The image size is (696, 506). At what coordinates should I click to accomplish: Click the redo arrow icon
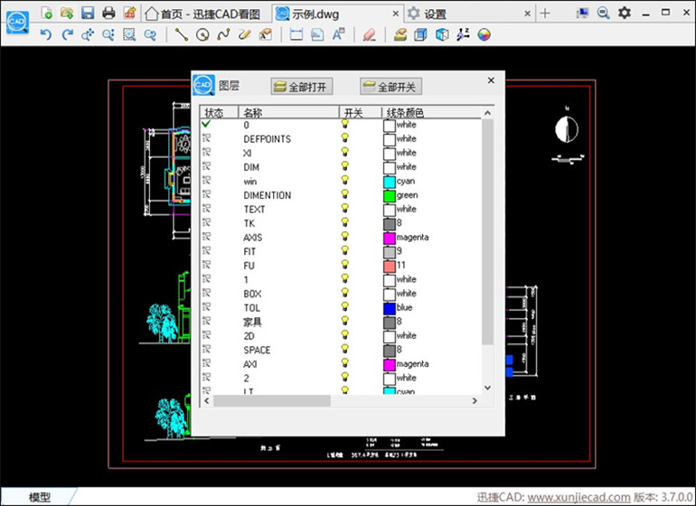click(x=67, y=34)
